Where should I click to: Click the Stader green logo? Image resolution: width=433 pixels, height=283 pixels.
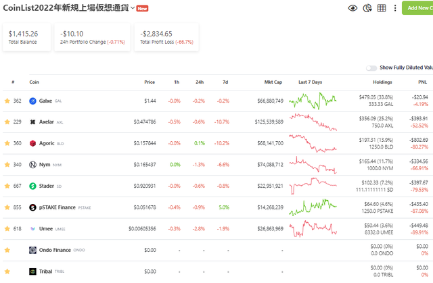tap(32, 186)
